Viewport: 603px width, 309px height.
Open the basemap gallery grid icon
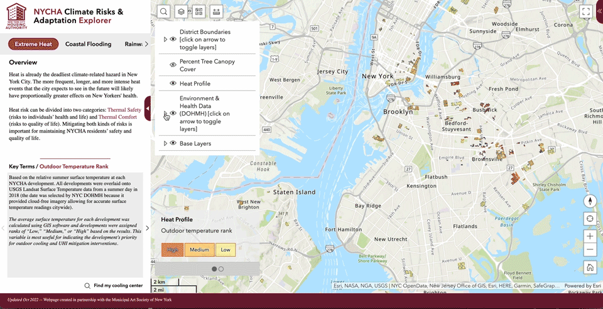point(198,11)
